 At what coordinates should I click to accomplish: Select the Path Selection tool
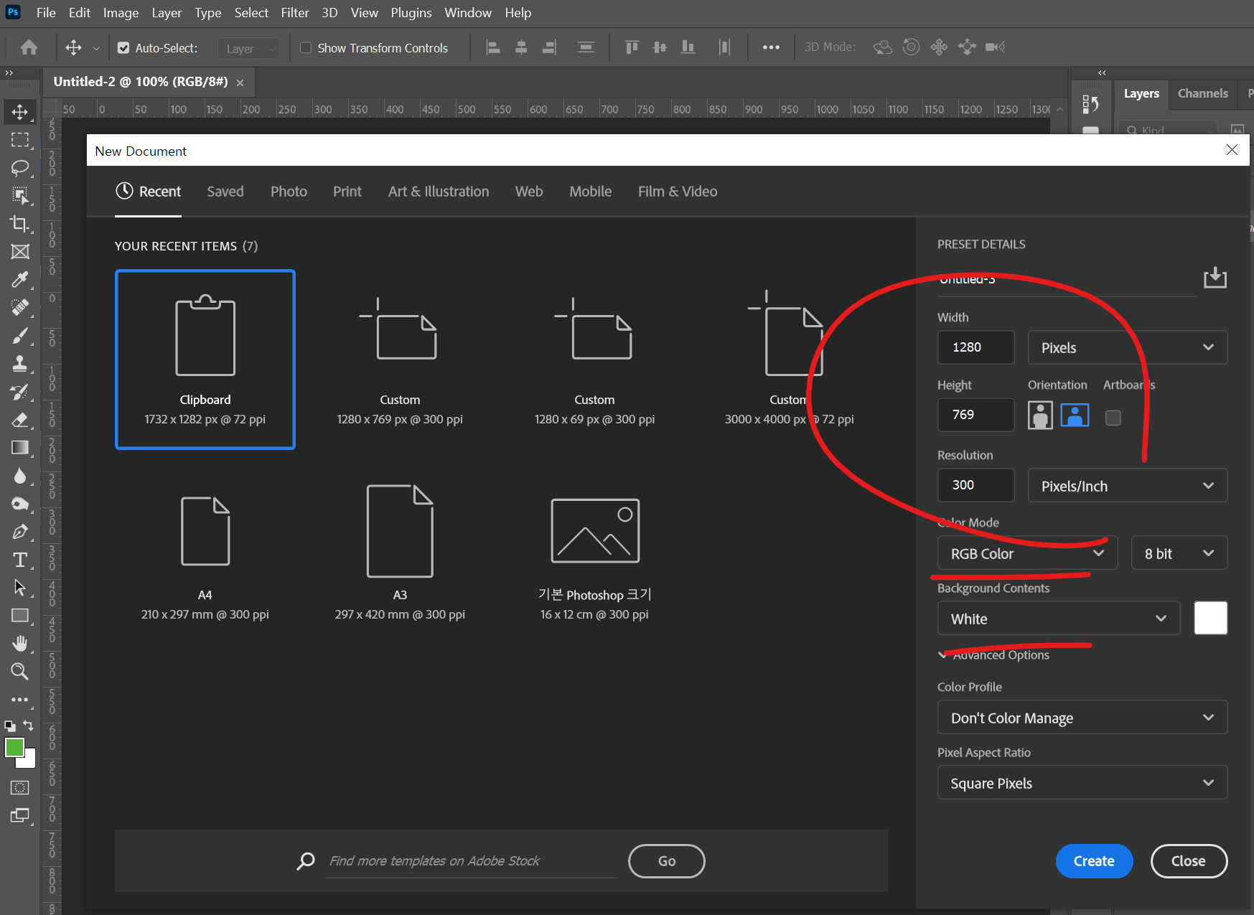[x=20, y=588]
